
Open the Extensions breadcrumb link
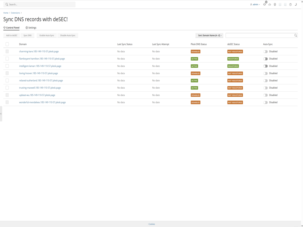click(15, 13)
